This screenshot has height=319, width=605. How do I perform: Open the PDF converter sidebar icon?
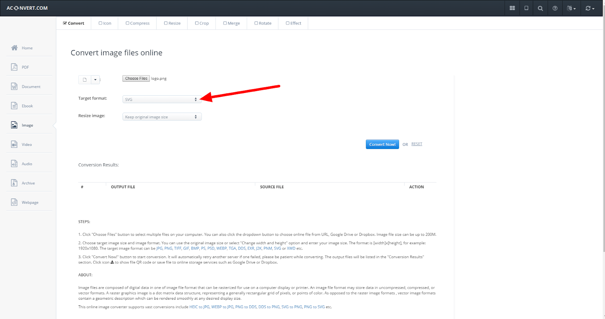click(x=14, y=67)
